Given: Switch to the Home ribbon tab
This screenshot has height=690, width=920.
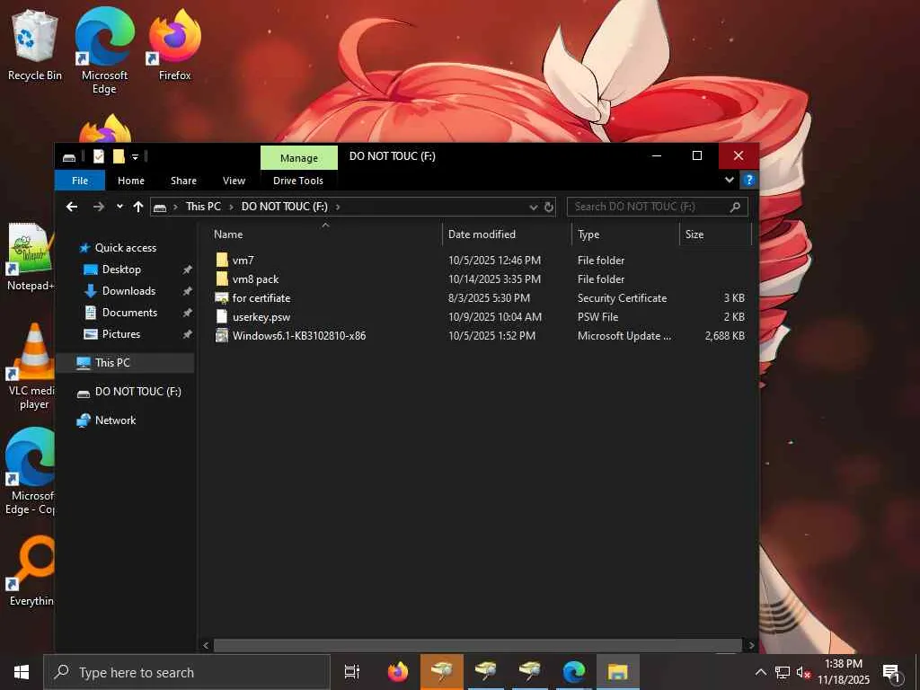Looking at the screenshot, I should [131, 181].
